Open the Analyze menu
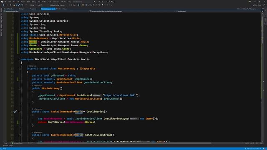This screenshot has height=150, width=267. coord(44,2)
